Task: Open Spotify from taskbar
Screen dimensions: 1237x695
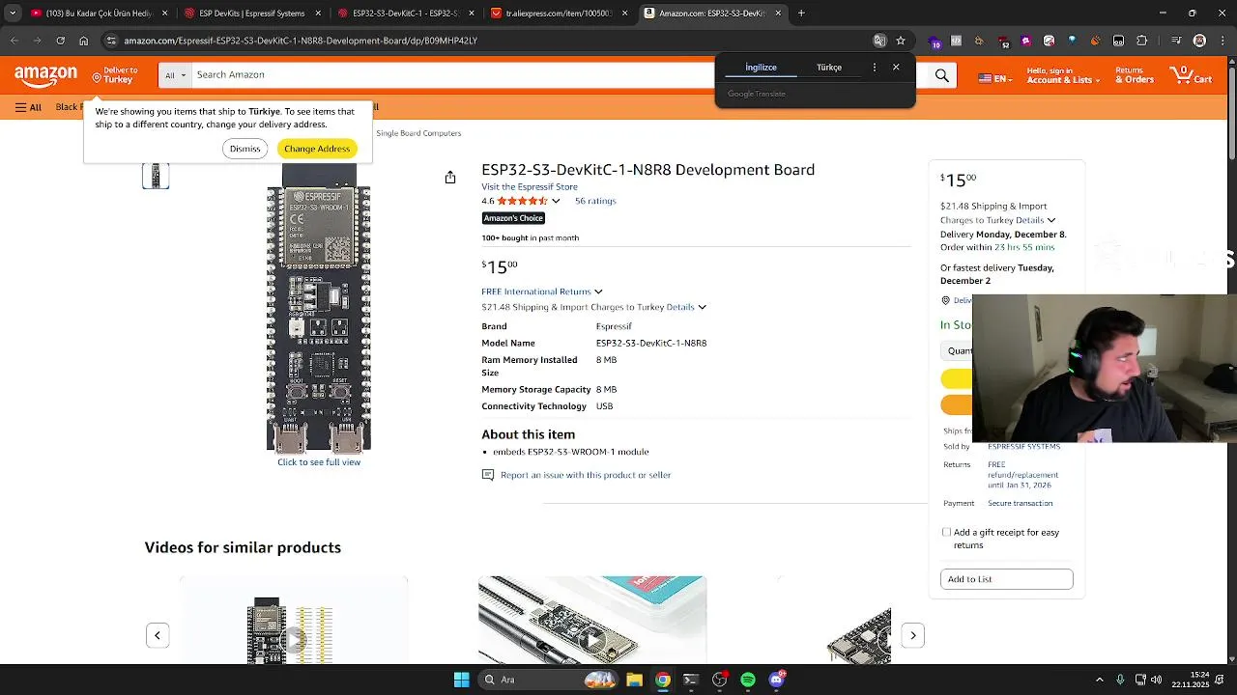Action: click(x=748, y=680)
